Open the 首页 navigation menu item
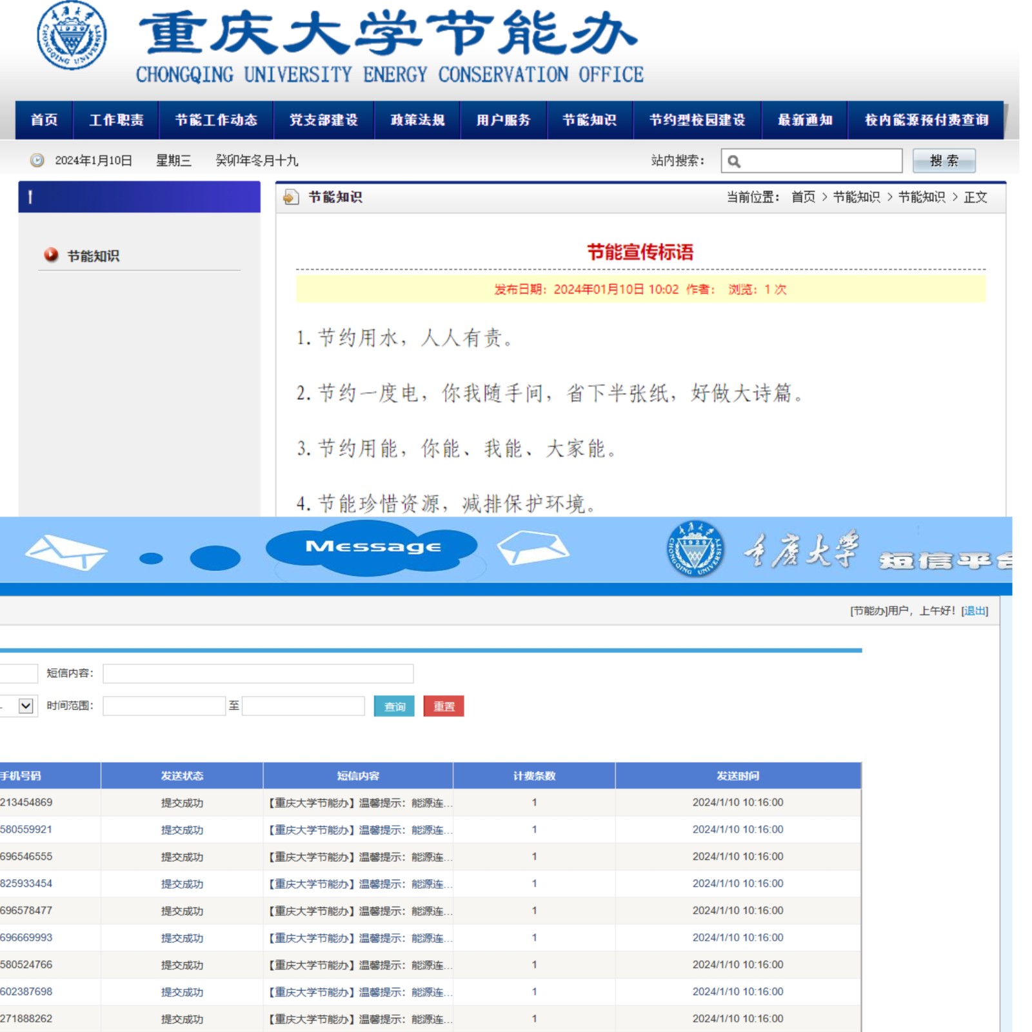 [x=44, y=120]
